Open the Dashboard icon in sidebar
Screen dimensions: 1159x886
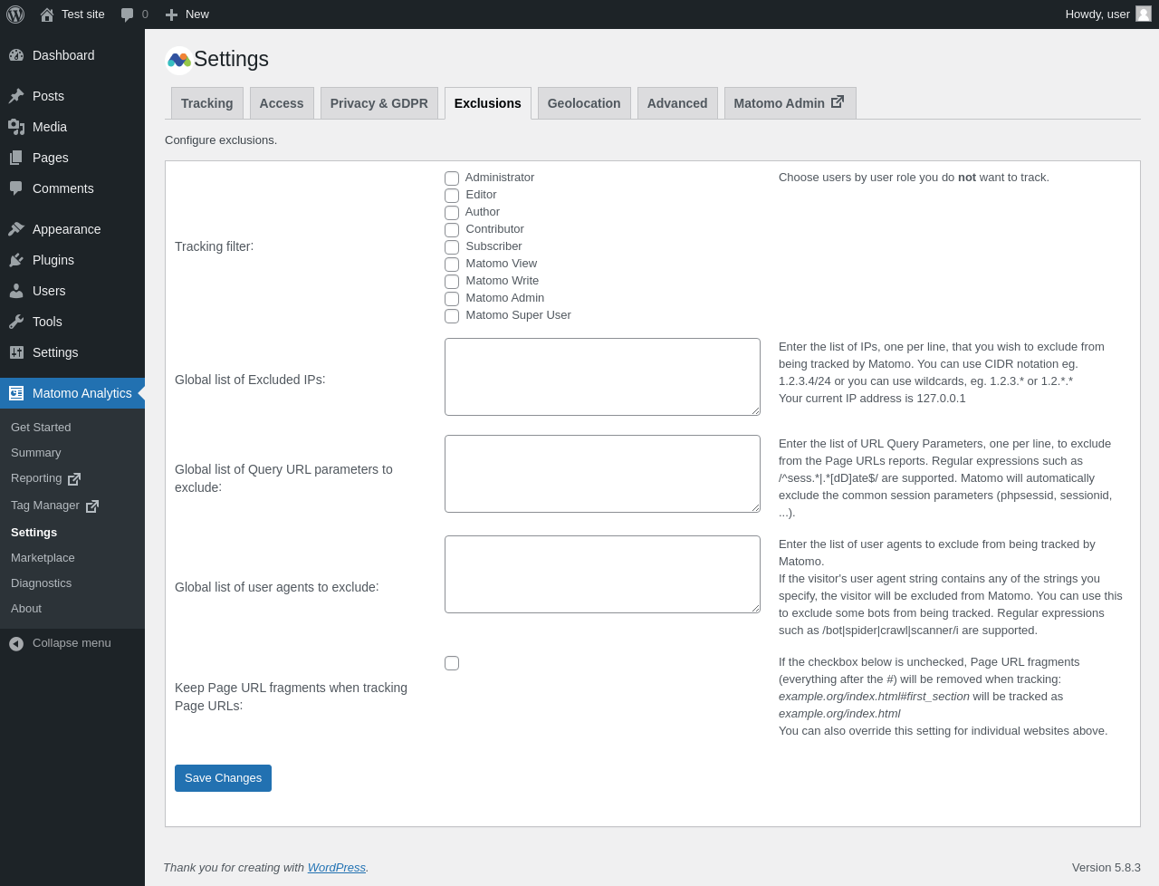[x=16, y=55]
